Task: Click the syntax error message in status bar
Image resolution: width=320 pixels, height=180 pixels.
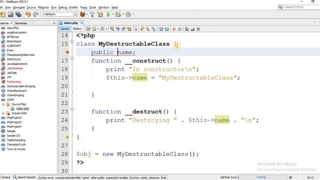Action: (x=102, y=178)
